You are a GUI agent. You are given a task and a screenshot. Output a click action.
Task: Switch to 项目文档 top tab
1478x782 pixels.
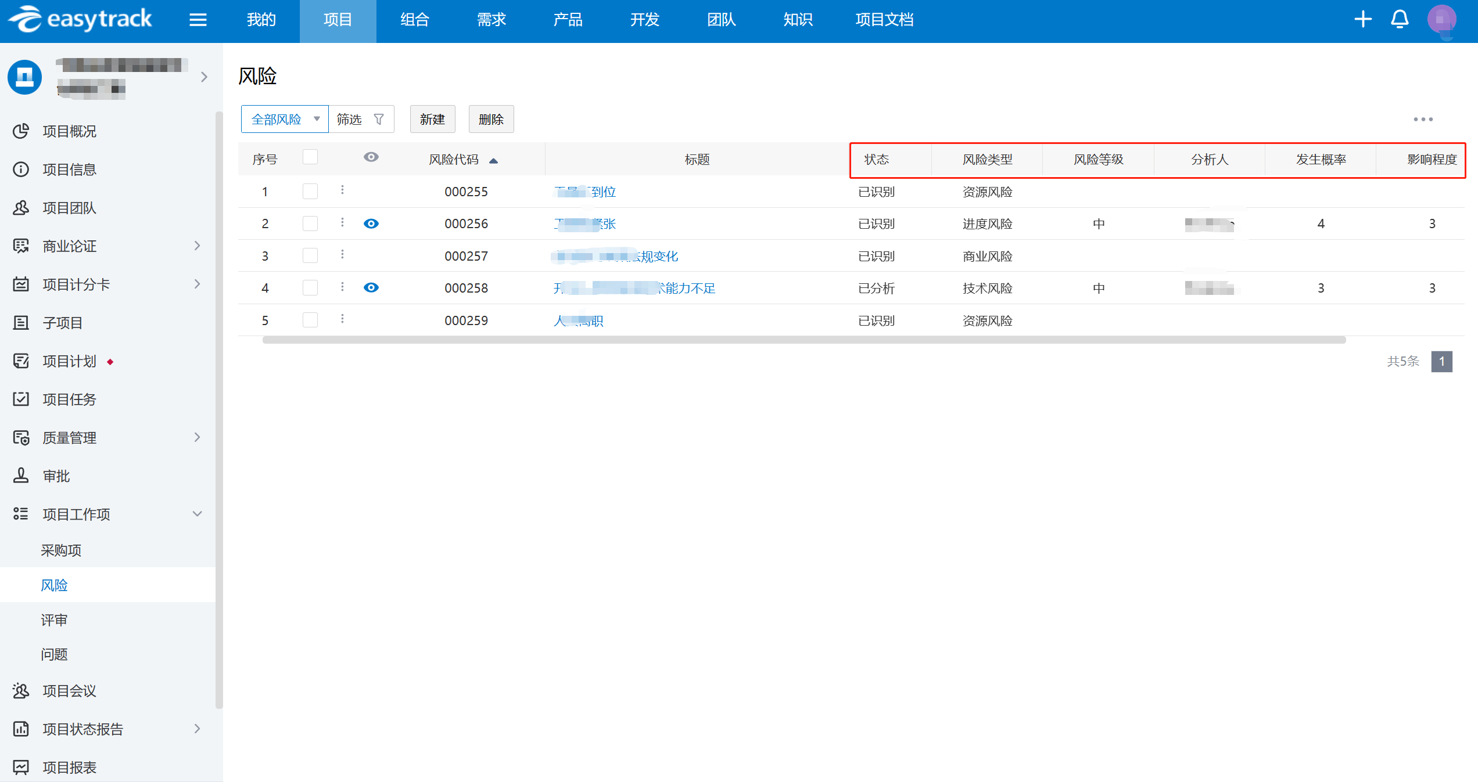tap(884, 20)
